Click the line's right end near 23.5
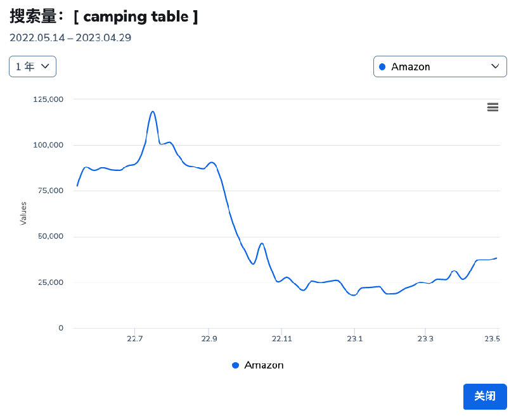This screenshot has height=416, width=516. 496,258
